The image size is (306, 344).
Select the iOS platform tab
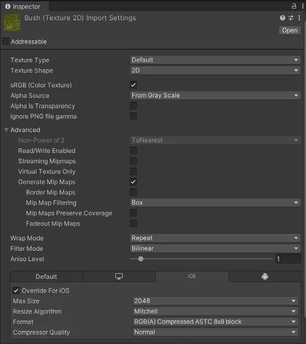192,277
